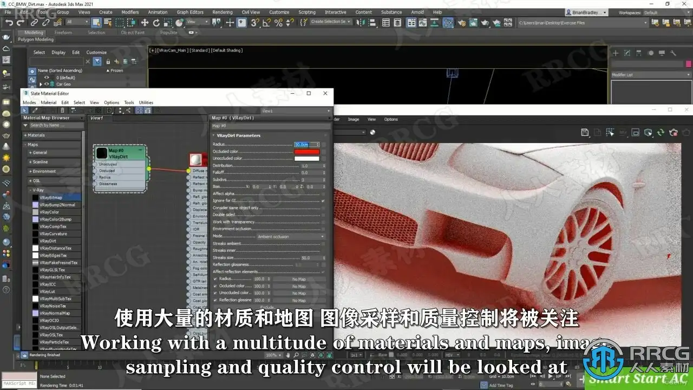Screen dimensions: 693x390
Task: Click the Polygon Modeling ribbon button
Action: click(36, 40)
